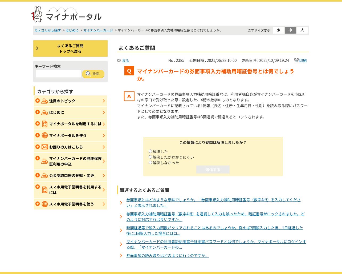Click the text No : 2385

click(176, 61)
